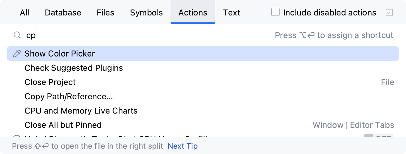
Task: Select the Show Color Picker action
Action: pos(60,54)
